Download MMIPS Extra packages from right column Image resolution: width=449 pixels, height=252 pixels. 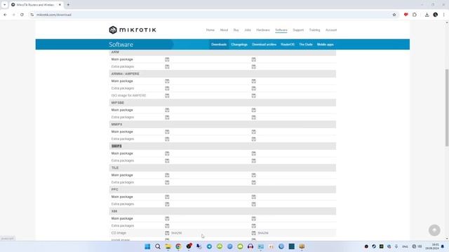click(254, 139)
